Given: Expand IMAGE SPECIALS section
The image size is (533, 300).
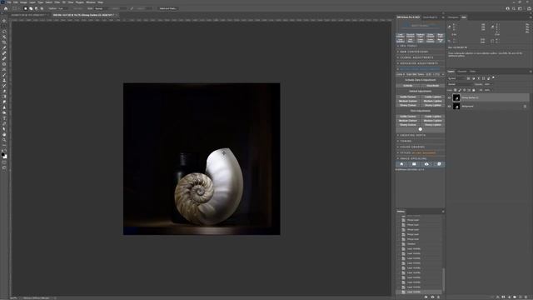Looking at the screenshot, I should pyautogui.click(x=420, y=158).
